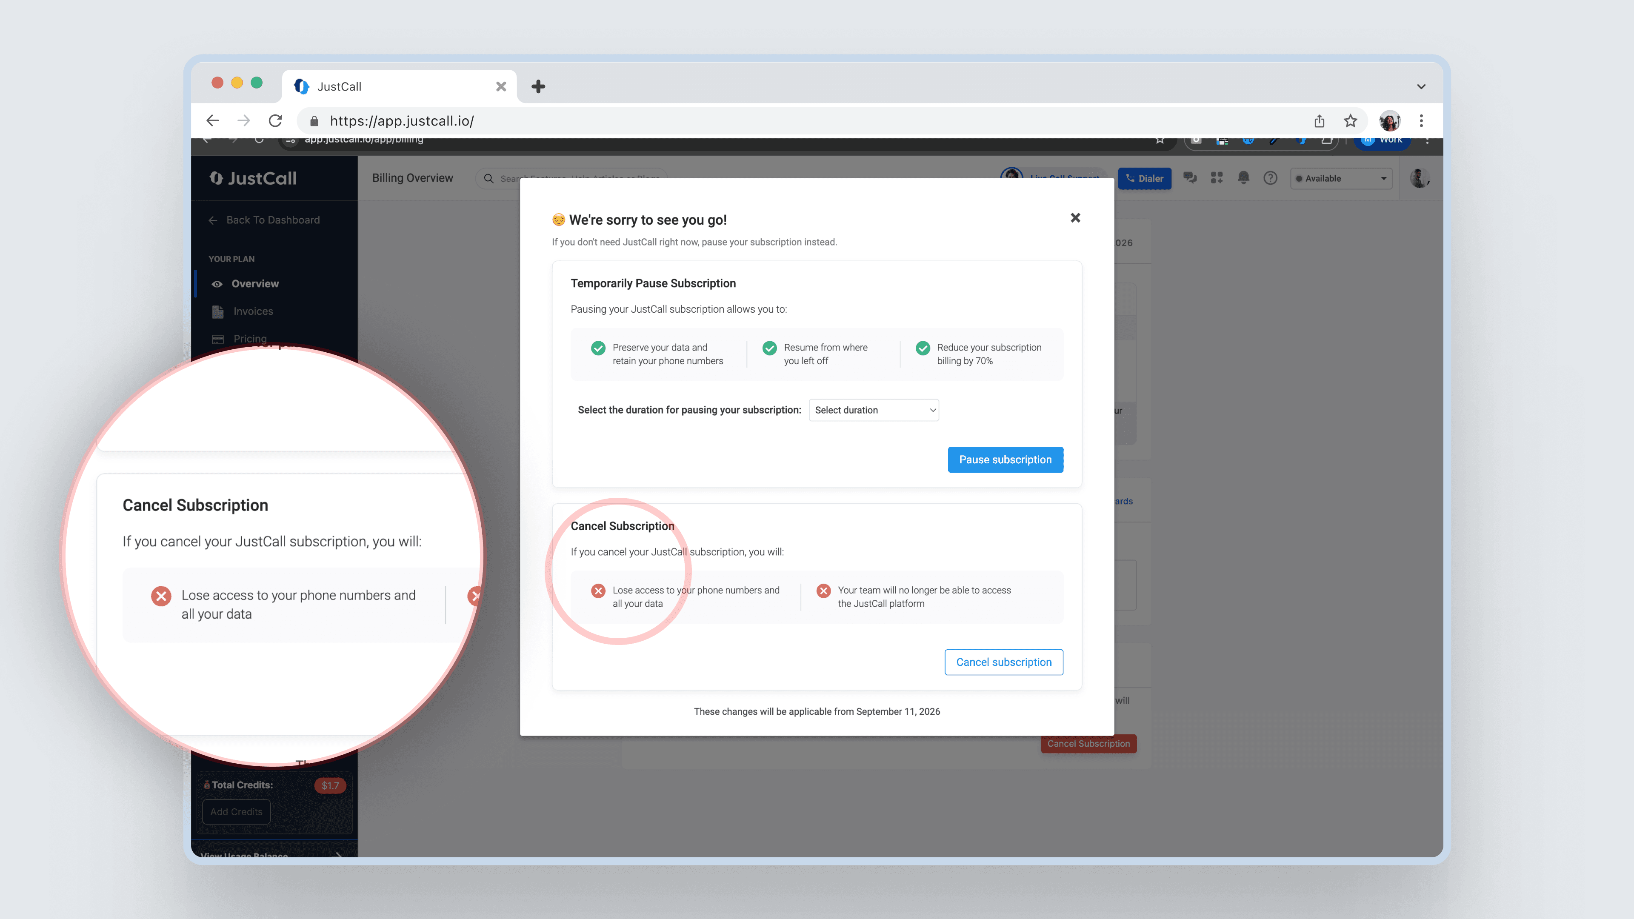Open new browser tab with plus
This screenshot has width=1634, height=919.
[538, 86]
